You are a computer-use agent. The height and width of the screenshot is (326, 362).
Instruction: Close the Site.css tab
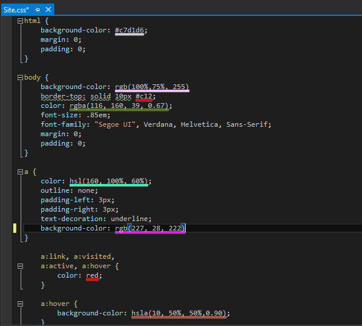[48, 10]
